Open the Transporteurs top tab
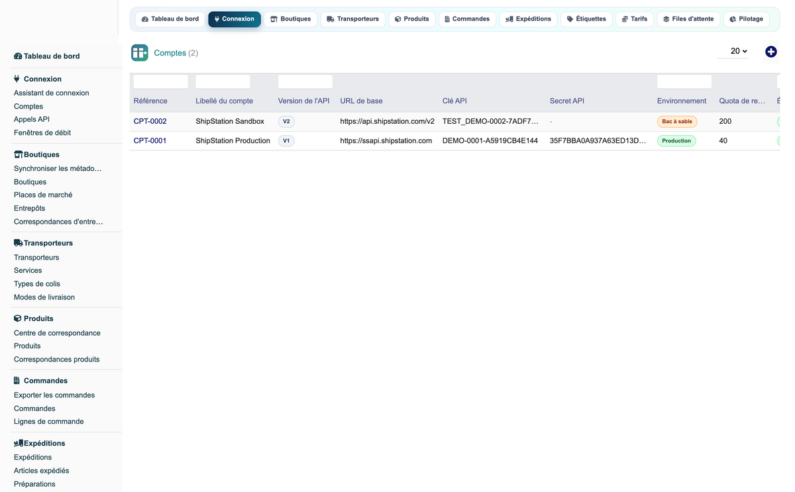 [352, 19]
